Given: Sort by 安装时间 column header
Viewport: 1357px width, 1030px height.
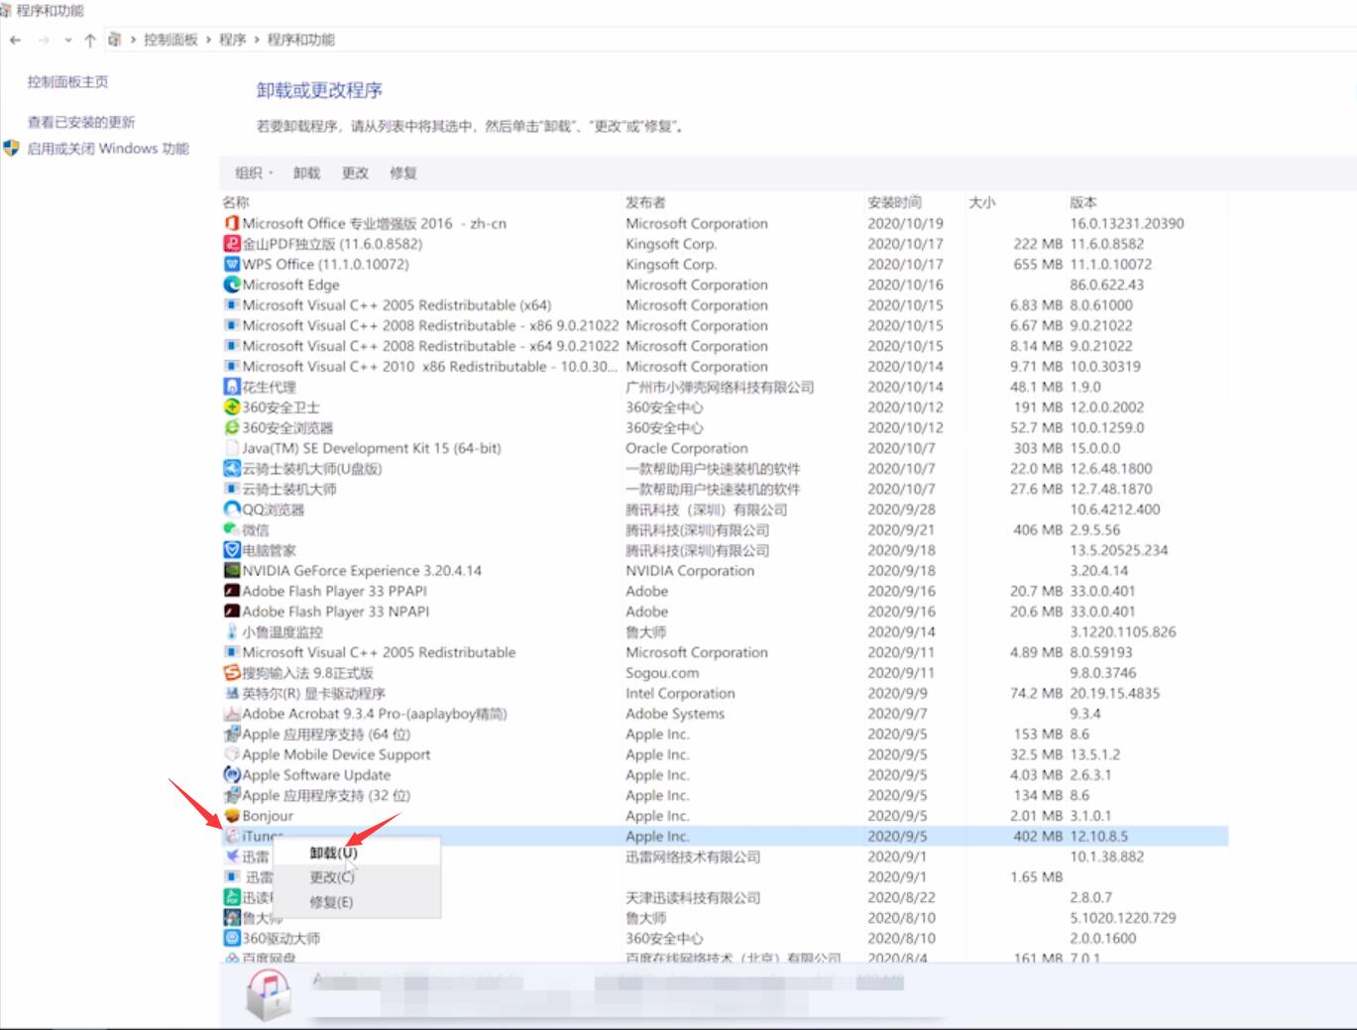Looking at the screenshot, I should pos(894,202).
